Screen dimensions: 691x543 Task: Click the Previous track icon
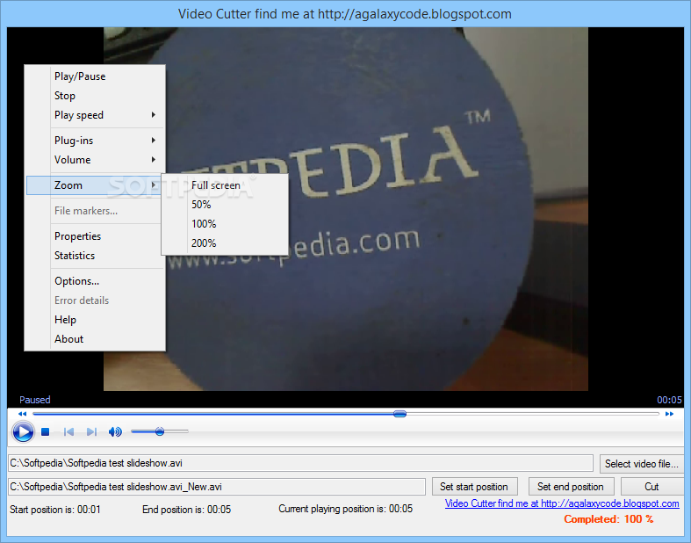[x=68, y=431]
